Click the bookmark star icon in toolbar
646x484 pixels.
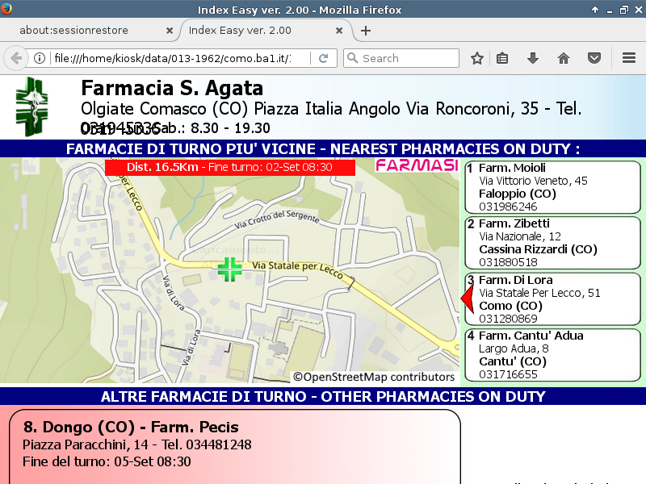[477, 58]
